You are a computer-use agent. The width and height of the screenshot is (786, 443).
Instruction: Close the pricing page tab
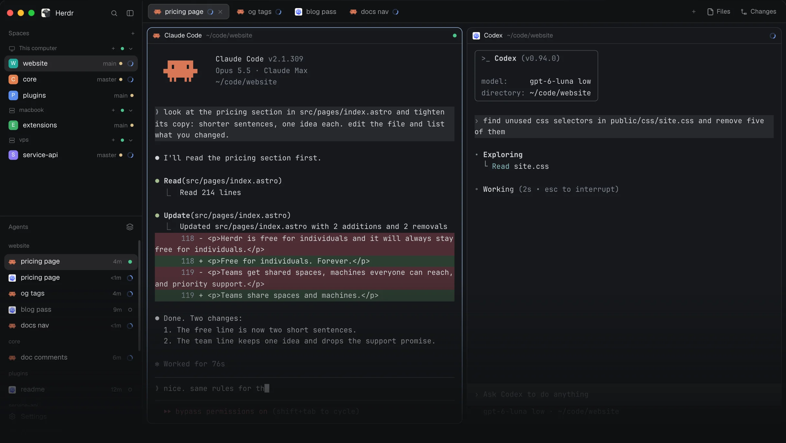(x=220, y=12)
